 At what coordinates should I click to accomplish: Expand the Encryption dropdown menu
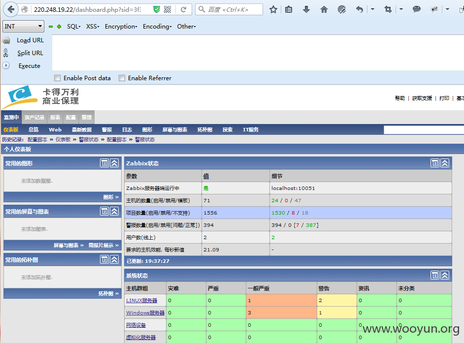(x=121, y=27)
